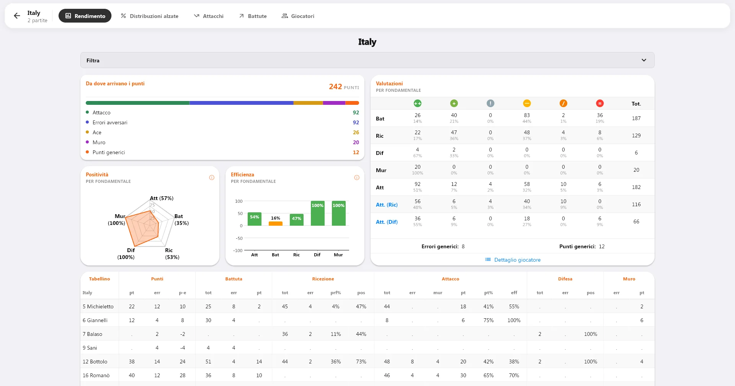Click the Tabellino column header
The height and width of the screenshot is (386, 735).
pyautogui.click(x=100, y=279)
